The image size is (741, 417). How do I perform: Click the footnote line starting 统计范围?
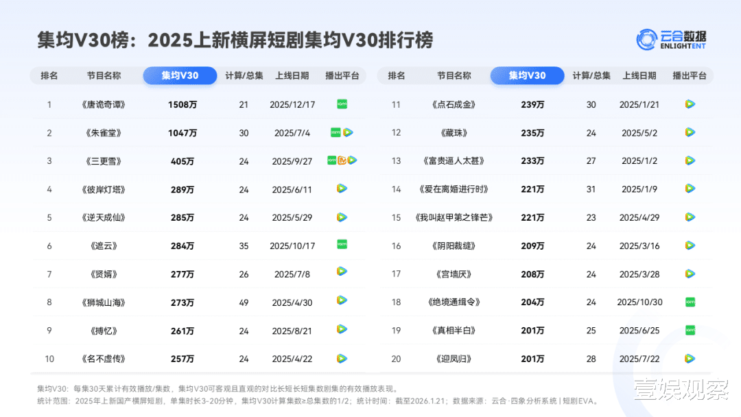pyautogui.click(x=318, y=401)
